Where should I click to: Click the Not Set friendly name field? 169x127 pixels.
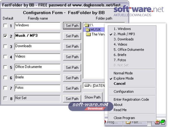click(x=37, y=98)
